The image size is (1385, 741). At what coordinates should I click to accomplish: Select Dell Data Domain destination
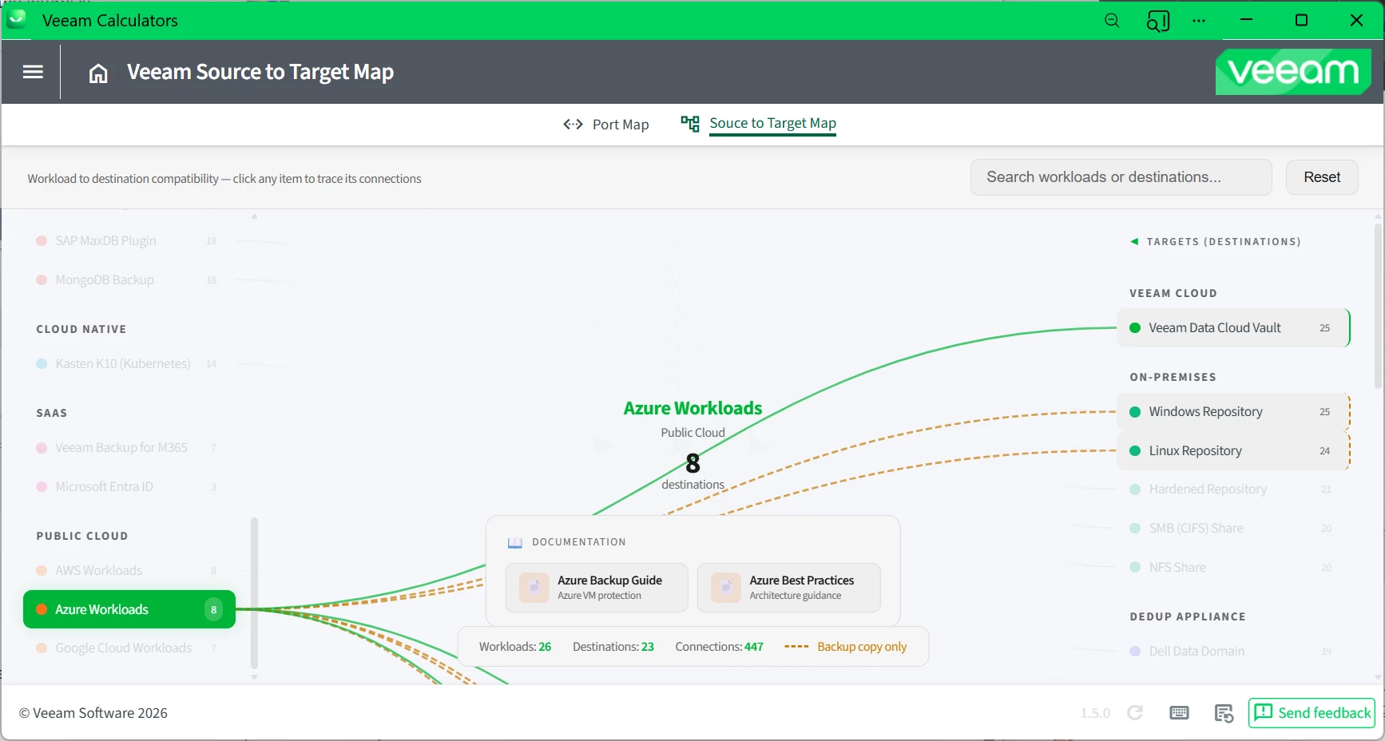coord(1233,652)
